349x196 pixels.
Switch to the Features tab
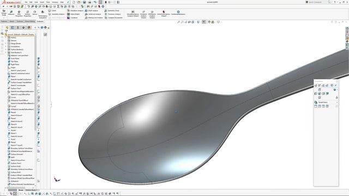pos(4,21)
